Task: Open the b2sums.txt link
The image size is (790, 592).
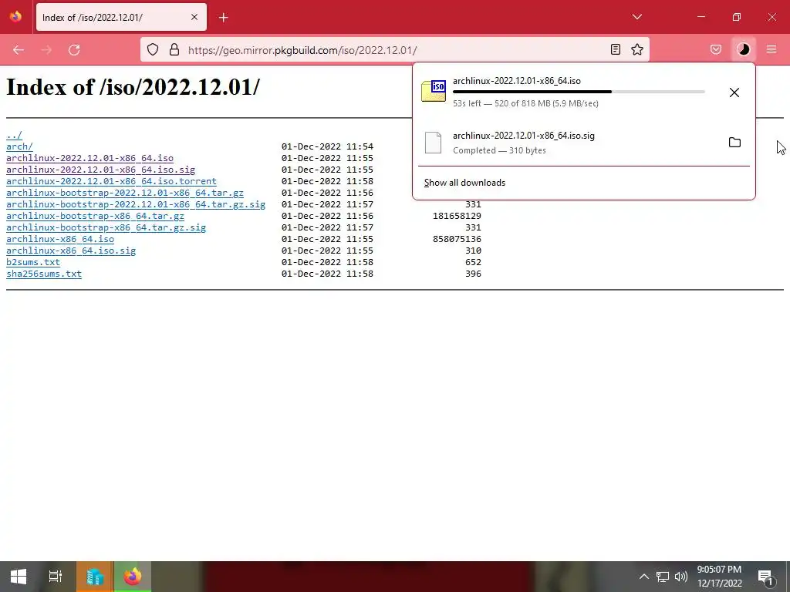Action: coord(33,262)
